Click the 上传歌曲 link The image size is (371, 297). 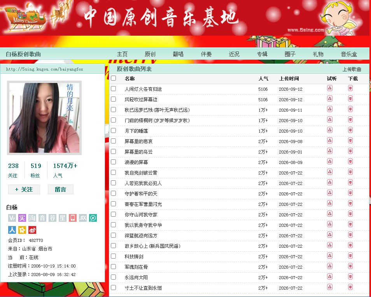(352, 69)
